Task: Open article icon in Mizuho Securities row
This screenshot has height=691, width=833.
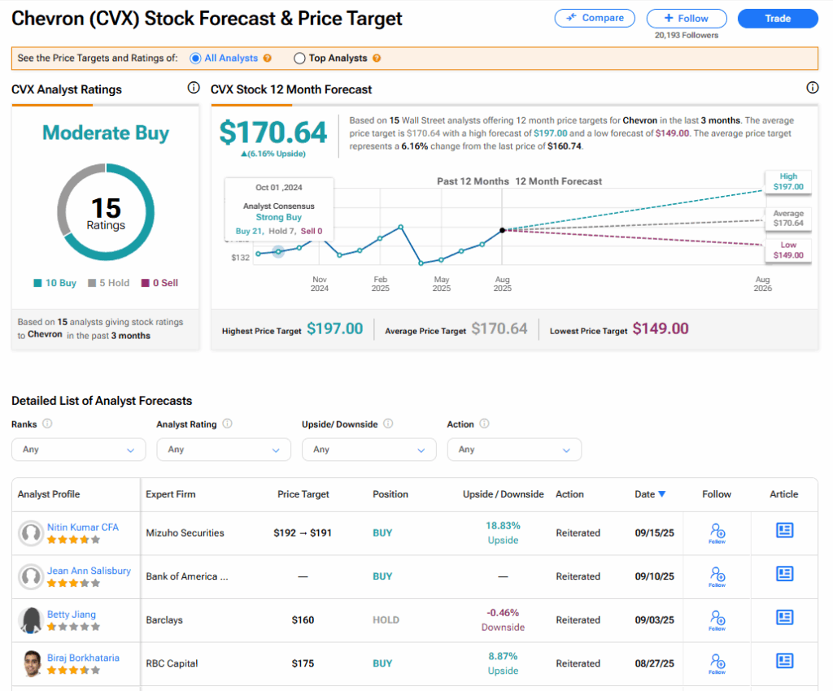Action: [785, 530]
